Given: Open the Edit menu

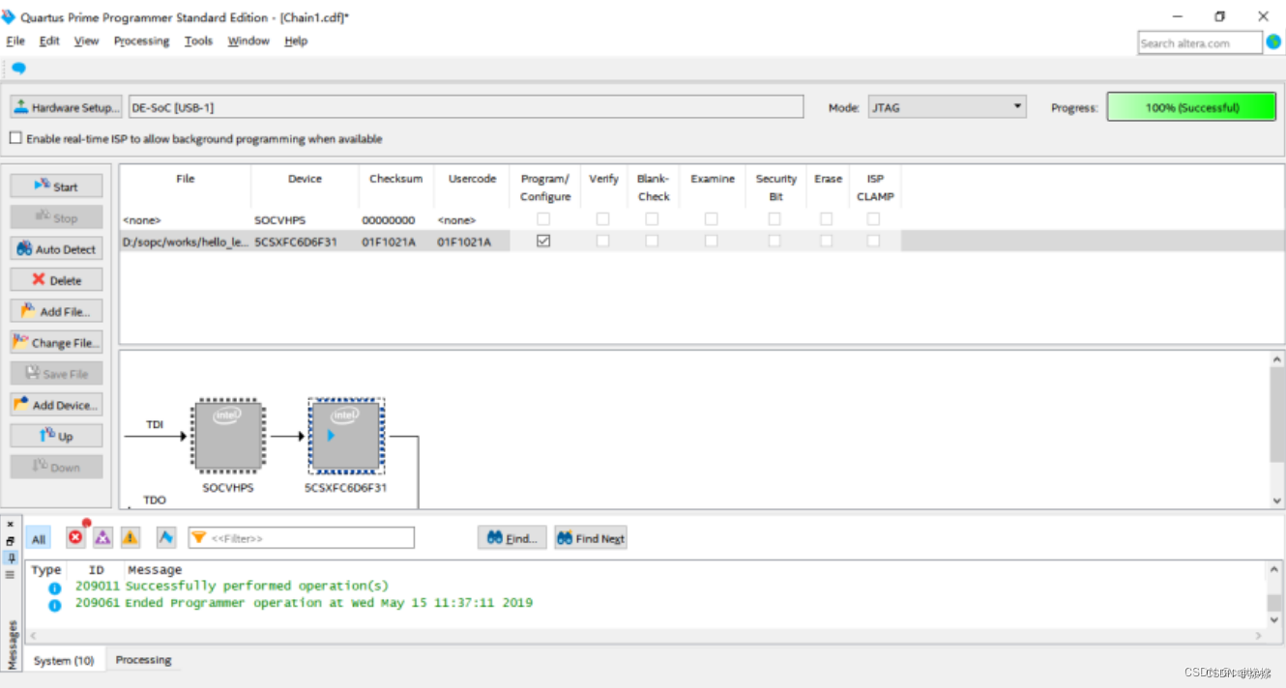Looking at the screenshot, I should pos(49,41).
